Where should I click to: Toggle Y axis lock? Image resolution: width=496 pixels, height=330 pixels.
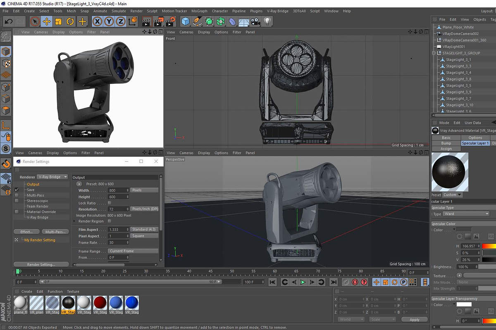109,21
